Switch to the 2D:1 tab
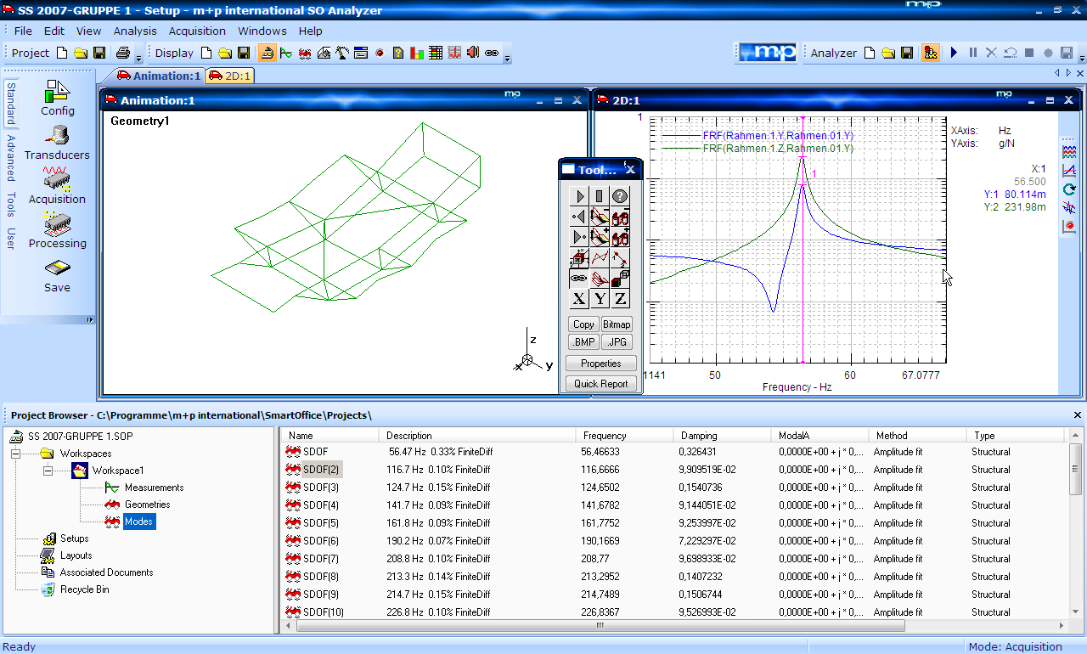Viewport: 1087px width, 654px height. (x=230, y=76)
